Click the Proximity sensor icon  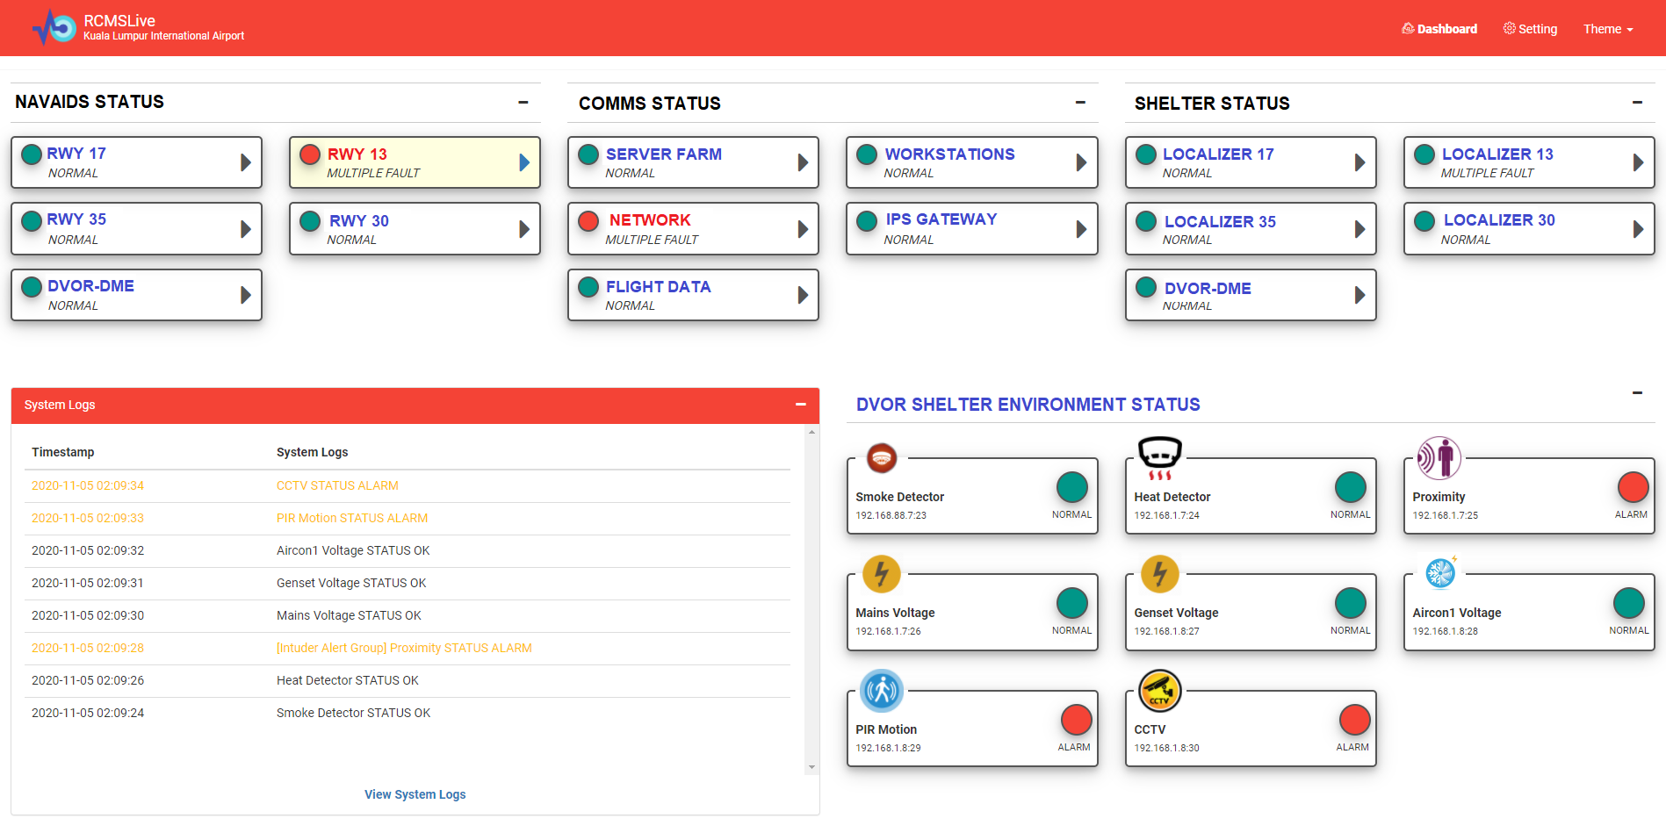[x=1439, y=457]
